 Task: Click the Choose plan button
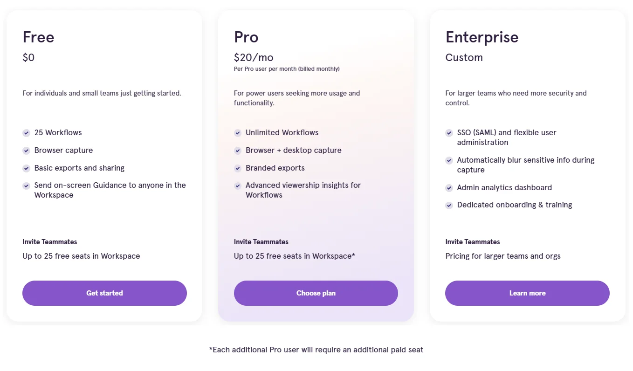coord(316,293)
